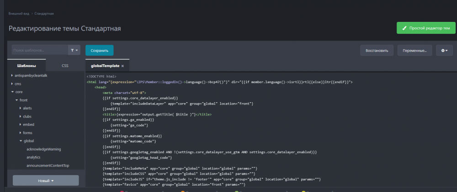Click the Восстановить button
The width and height of the screenshot is (457, 192).
coord(377,50)
